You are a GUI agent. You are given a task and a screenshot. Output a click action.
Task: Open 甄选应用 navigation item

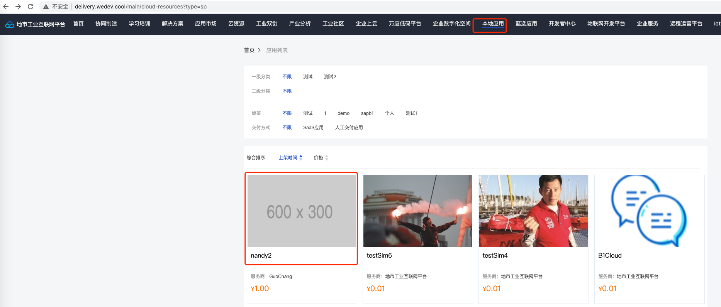point(526,24)
